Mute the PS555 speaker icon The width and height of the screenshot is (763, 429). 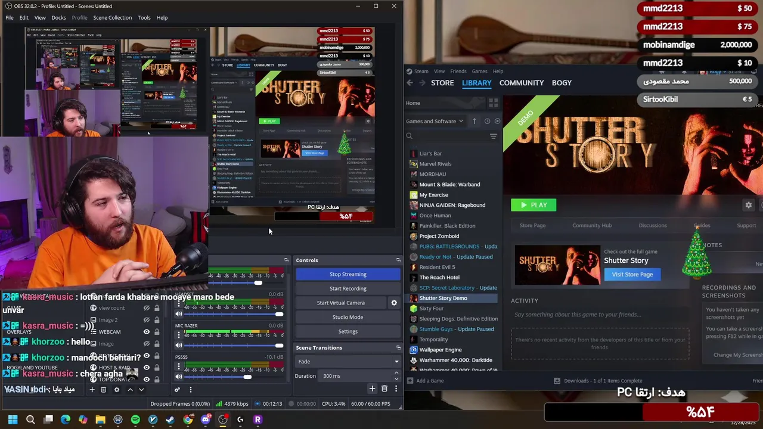(178, 377)
